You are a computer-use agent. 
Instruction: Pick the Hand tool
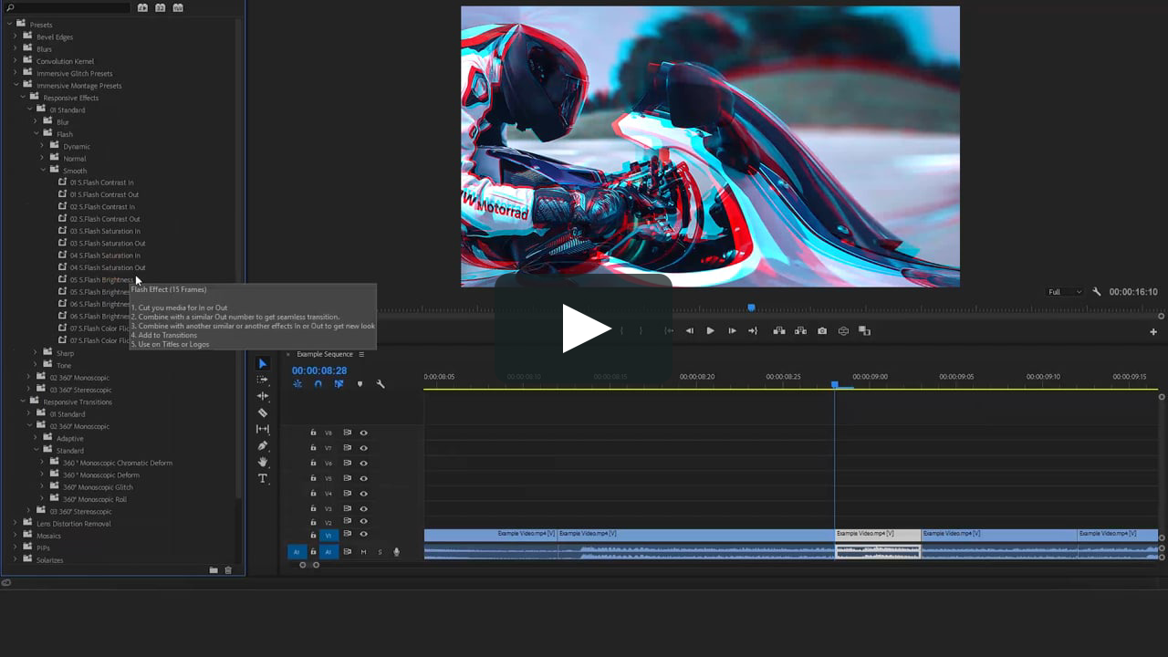(x=263, y=462)
